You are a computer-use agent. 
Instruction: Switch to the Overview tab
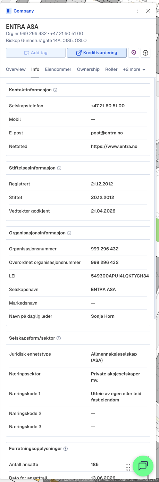(x=16, y=69)
